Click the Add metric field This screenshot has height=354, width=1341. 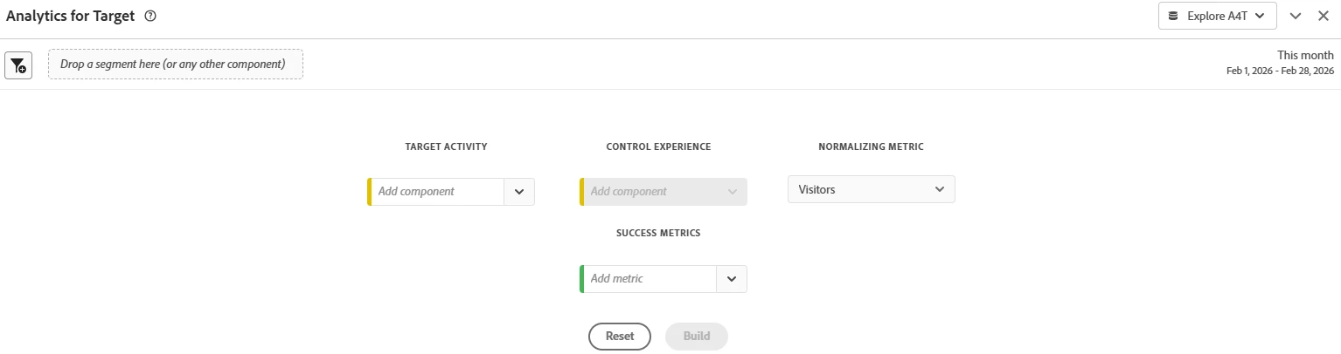(x=650, y=279)
